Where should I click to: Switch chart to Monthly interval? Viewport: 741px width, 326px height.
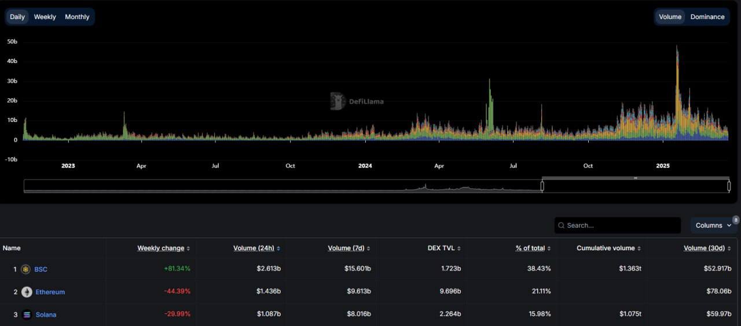pyautogui.click(x=77, y=17)
